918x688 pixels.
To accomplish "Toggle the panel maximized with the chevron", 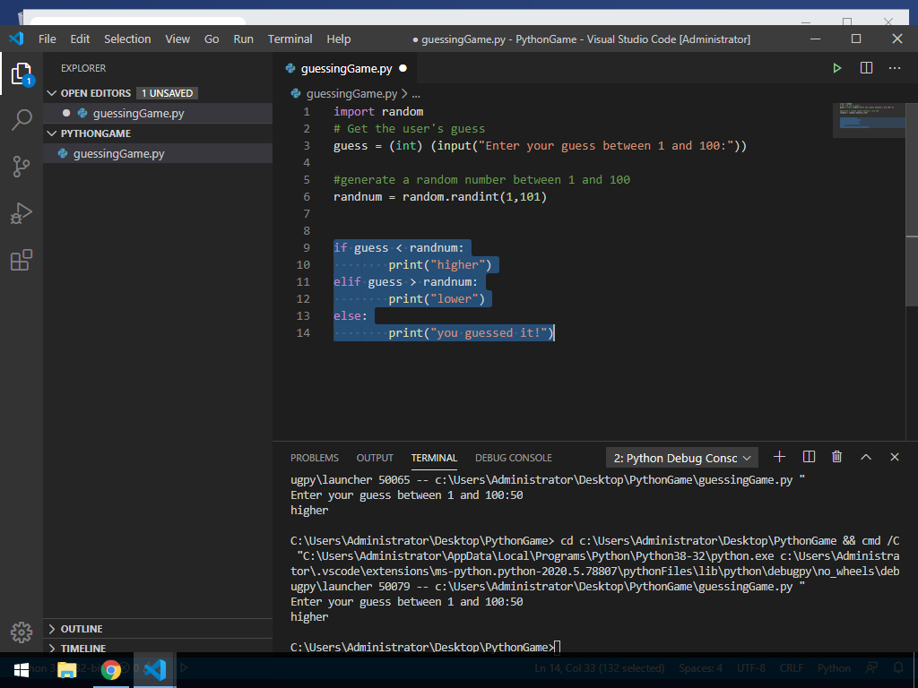I will [865, 457].
